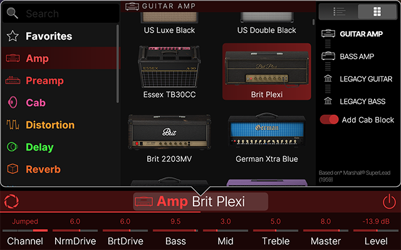Click the Preamp category icon
Image resolution: width=401 pixels, height=250 pixels.
13,81
